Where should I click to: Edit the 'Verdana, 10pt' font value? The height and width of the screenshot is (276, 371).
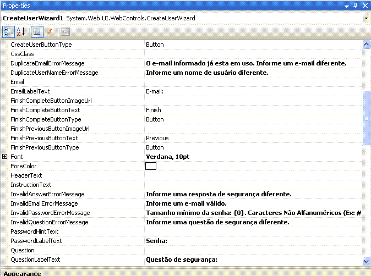pyautogui.click(x=253, y=157)
